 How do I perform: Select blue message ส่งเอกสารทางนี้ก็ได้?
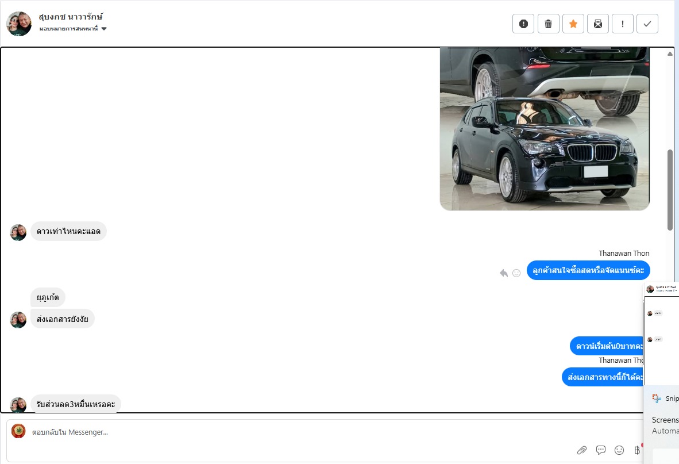pyautogui.click(x=603, y=377)
